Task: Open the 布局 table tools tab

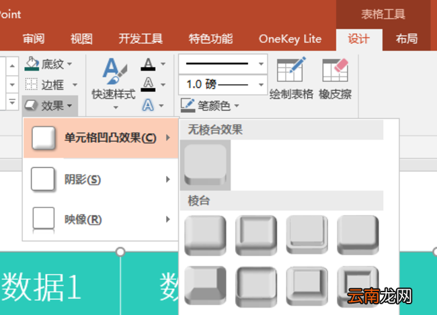Action: point(407,39)
